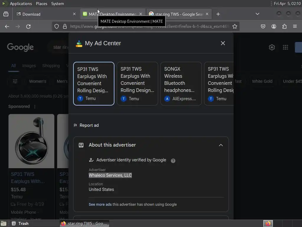Click the Whaleco Services, LLC advertiser name
302x227 pixels.
[110, 175]
